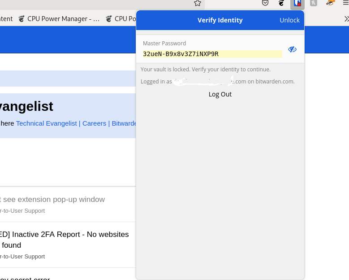The width and height of the screenshot is (349, 280).
Task: Click Log Out in Bitwarden popup
Action: click(x=220, y=94)
